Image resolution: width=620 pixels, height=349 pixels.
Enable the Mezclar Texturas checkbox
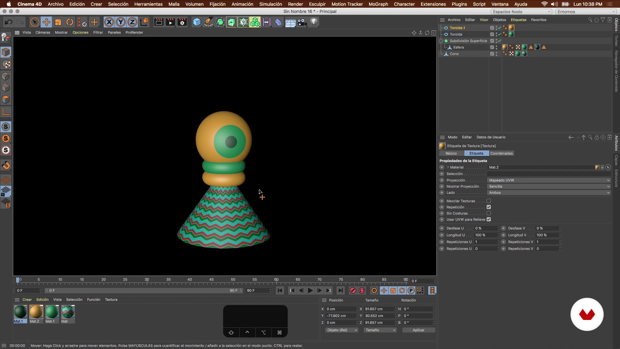click(489, 201)
